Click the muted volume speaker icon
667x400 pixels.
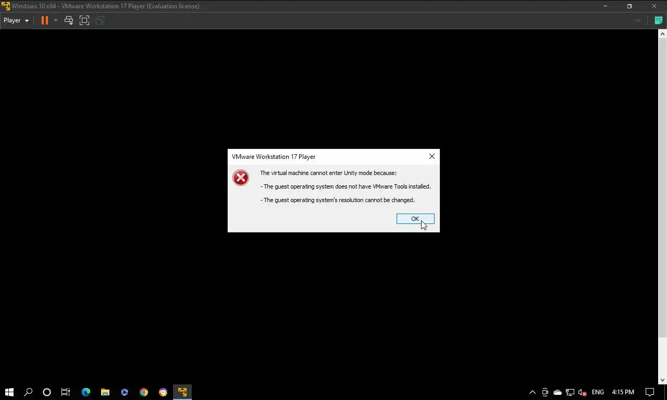click(x=583, y=392)
